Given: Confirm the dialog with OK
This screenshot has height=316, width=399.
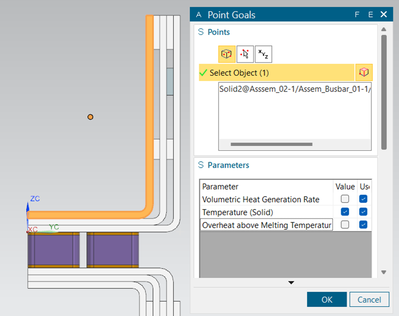Looking at the screenshot, I should [327, 300].
